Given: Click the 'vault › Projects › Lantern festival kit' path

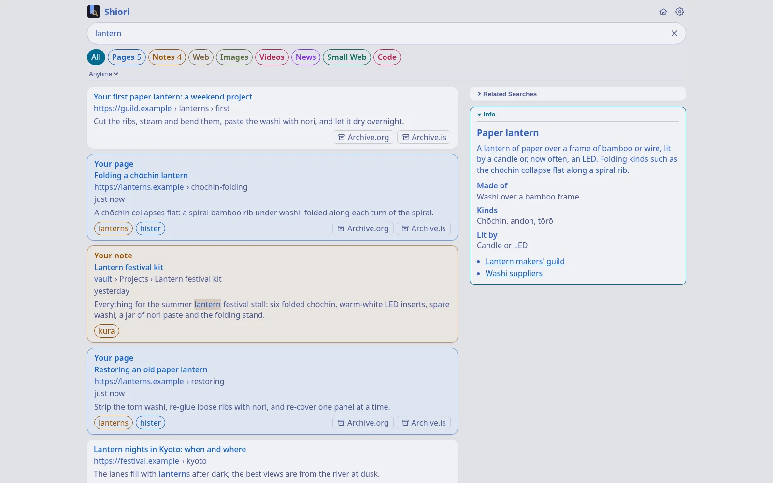Looking at the screenshot, I should point(158,279).
